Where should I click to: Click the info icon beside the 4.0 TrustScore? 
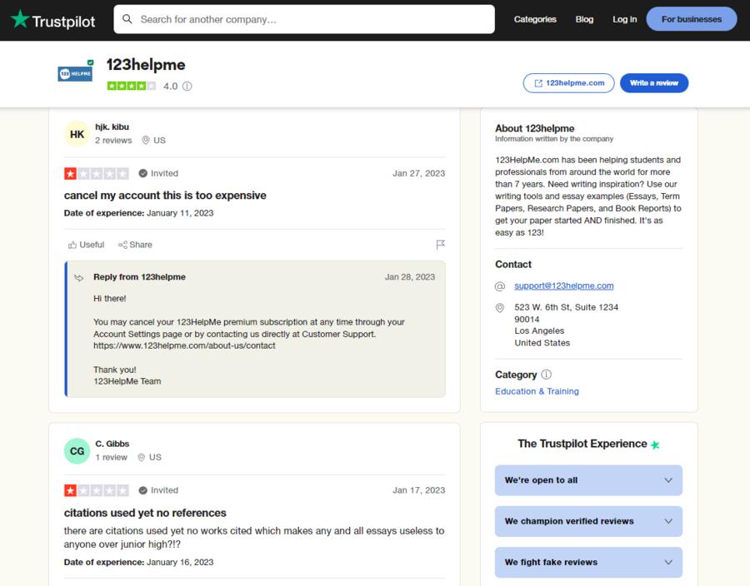coord(187,86)
